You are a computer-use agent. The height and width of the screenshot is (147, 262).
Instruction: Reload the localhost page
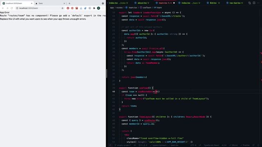[x=12, y=8]
